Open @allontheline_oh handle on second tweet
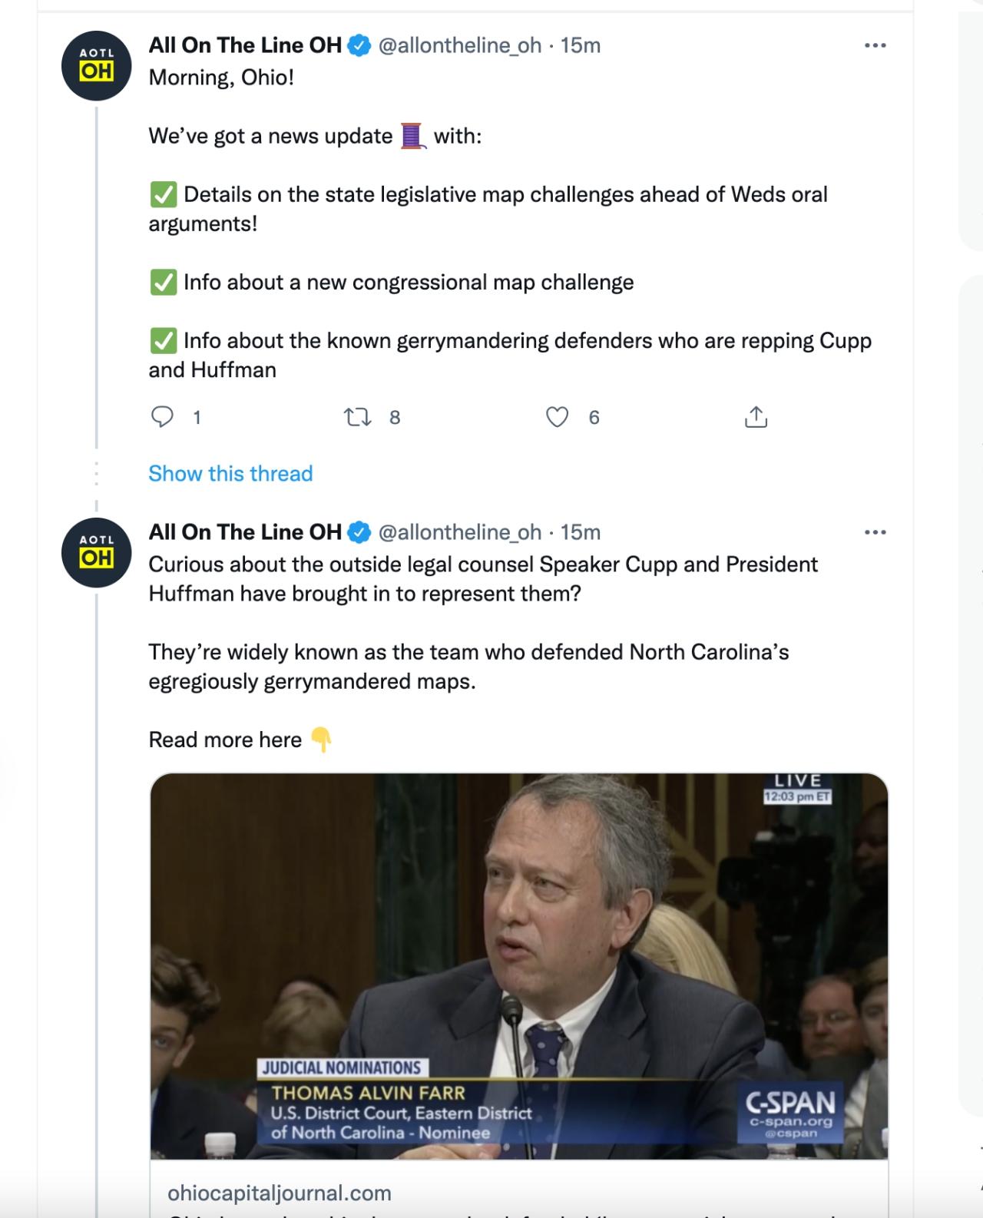The image size is (983, 1218). click(460, 532)
